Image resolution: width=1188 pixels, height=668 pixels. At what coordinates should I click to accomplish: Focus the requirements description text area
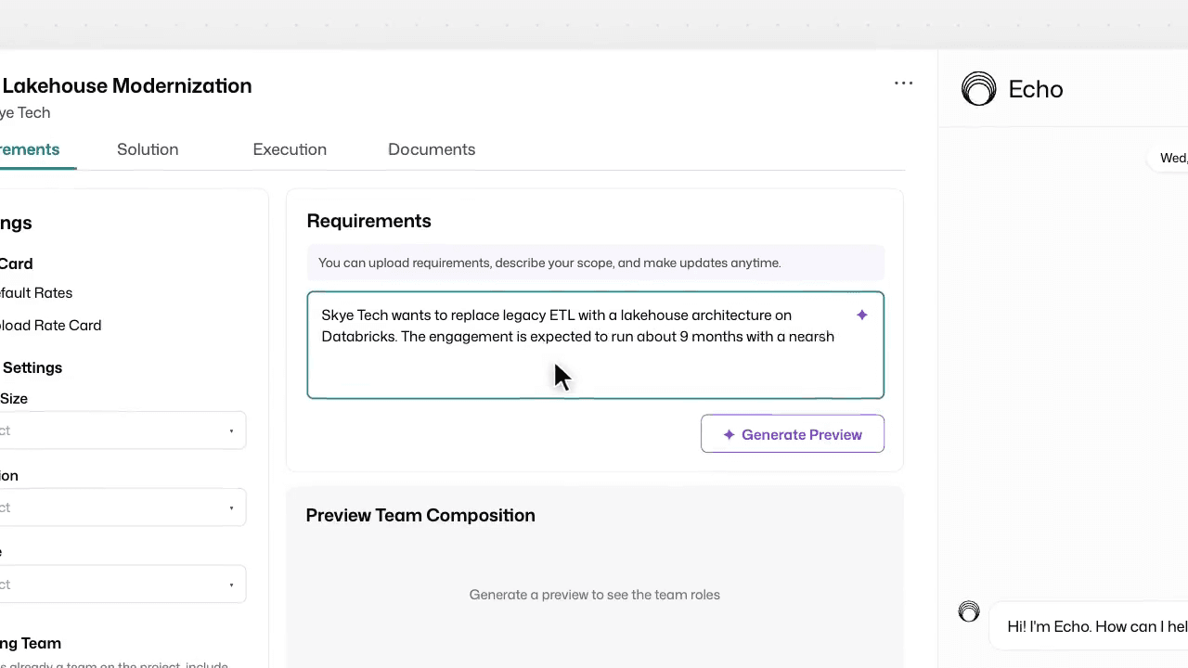[595, 345]
